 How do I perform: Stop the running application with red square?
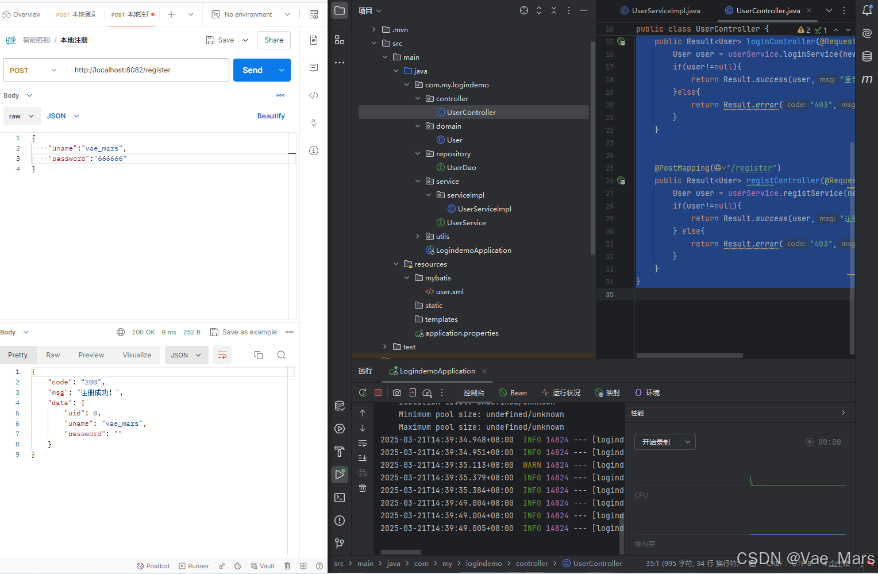[378, 392]
